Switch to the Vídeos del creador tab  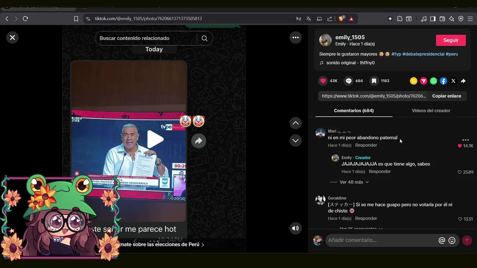tap(431, 111)
